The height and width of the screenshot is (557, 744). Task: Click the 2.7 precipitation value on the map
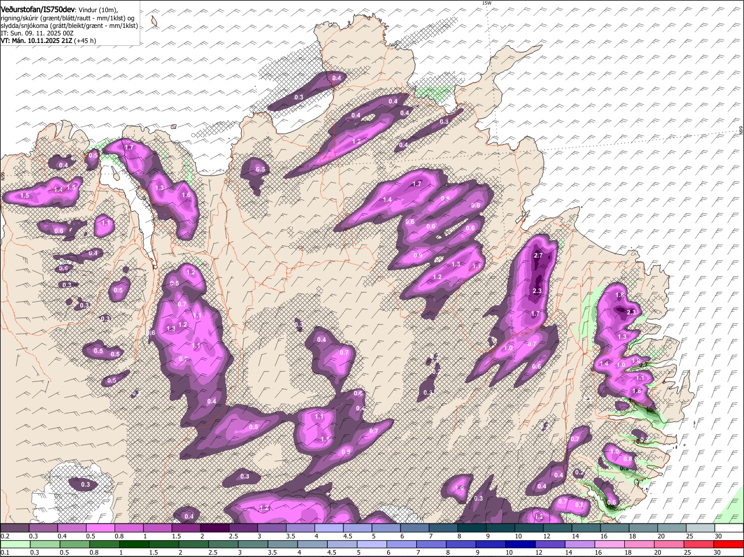pos(538,255)
